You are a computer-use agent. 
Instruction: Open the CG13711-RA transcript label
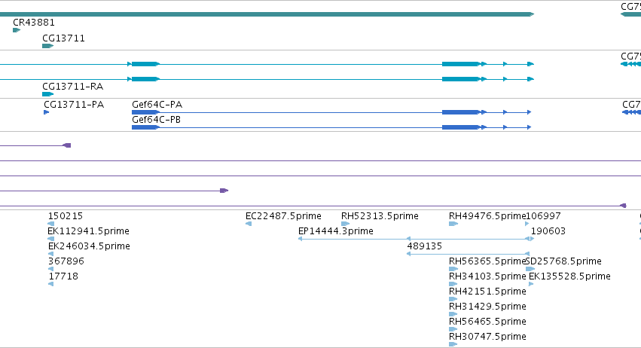coord(73,87)
